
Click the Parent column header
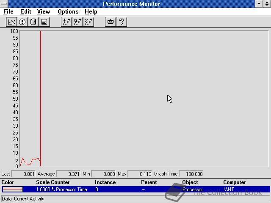(x=149, y=182)
